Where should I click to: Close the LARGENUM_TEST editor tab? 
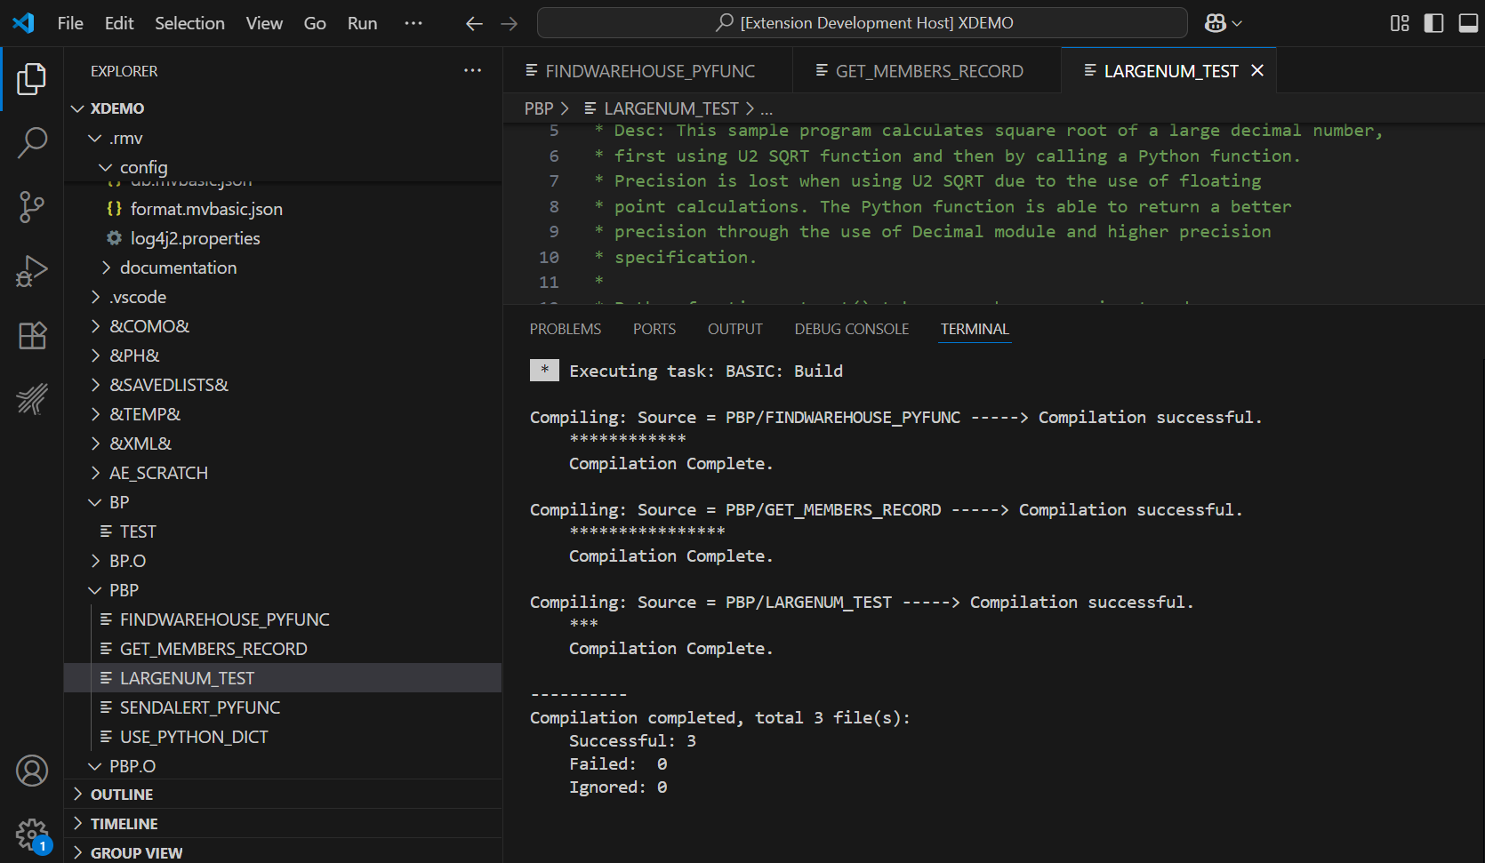(1257, 71)
